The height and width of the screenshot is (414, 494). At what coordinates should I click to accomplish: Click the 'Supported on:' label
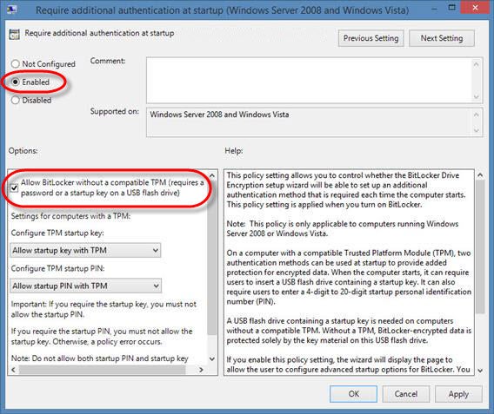[x=114, y=111]
